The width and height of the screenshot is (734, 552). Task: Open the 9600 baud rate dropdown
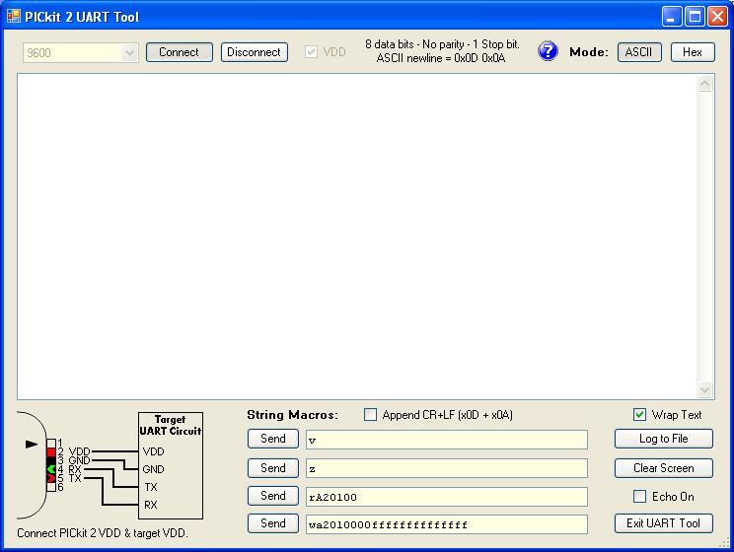129,53
